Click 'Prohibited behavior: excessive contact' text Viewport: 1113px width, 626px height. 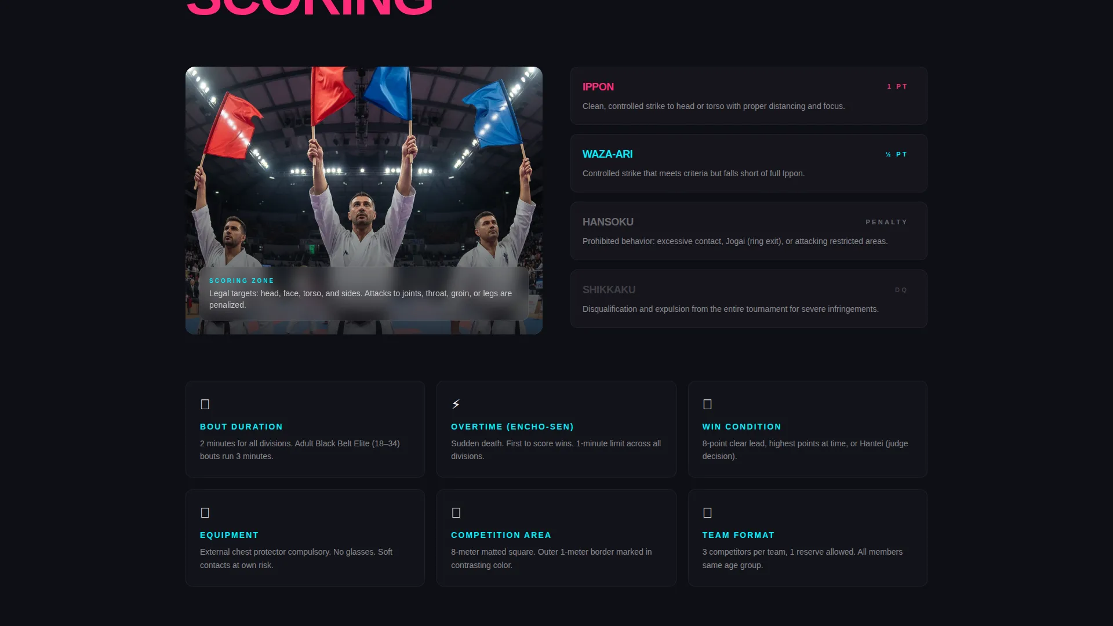tap(735, 241)
